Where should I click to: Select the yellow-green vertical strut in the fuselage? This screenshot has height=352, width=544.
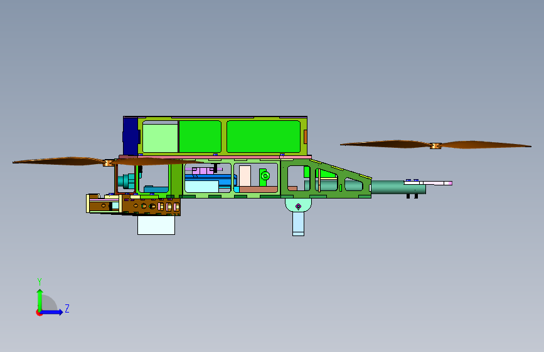coord(176,179)
